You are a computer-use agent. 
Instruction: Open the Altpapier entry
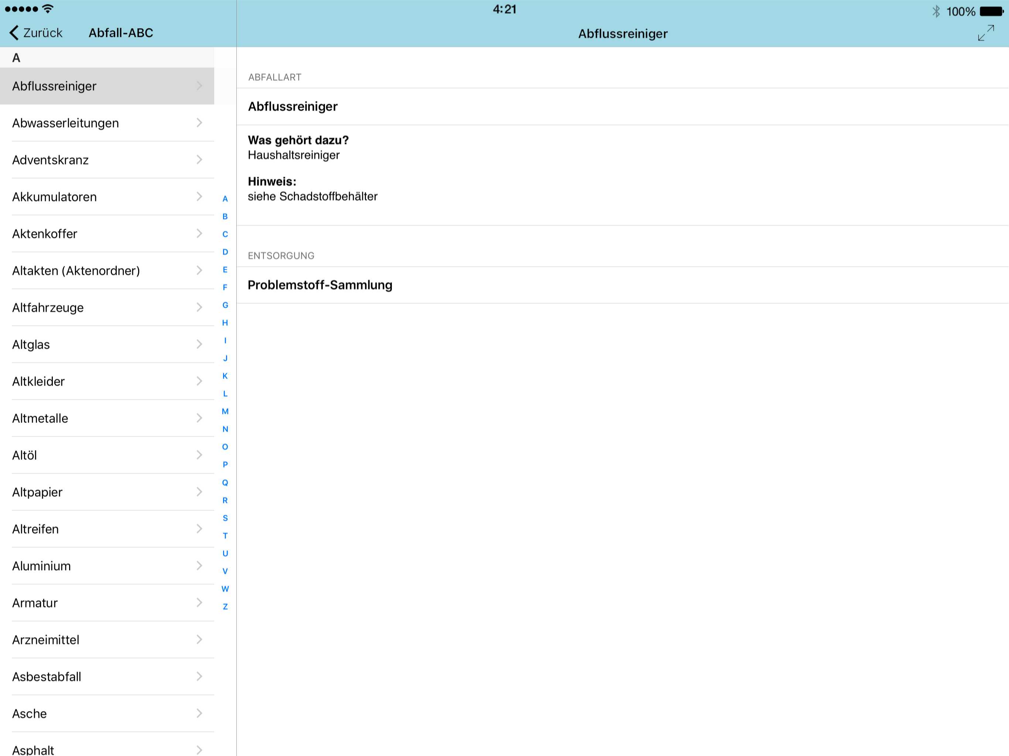click(107, 492)
